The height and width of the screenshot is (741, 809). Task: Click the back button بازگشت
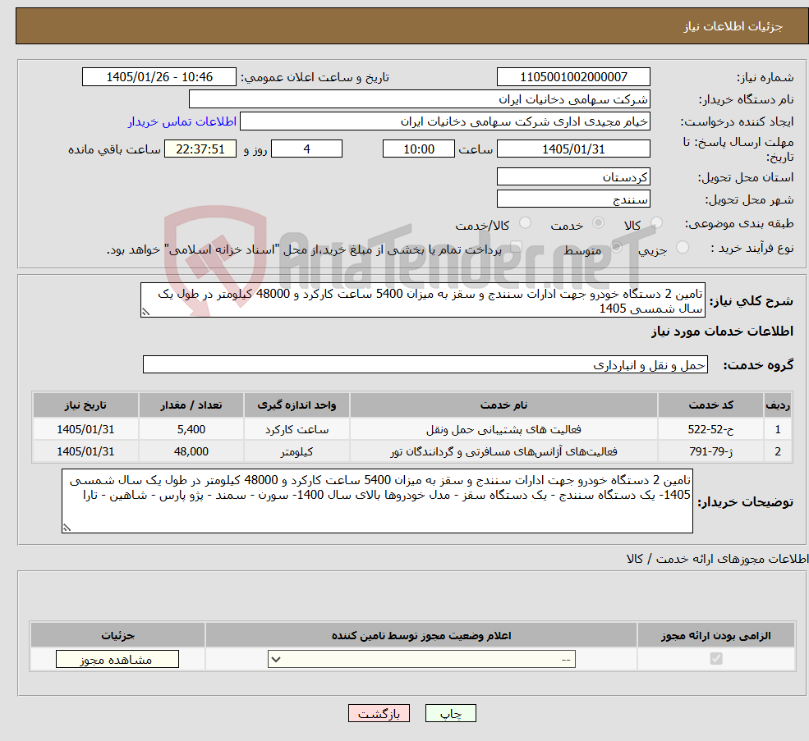(379, 713)
